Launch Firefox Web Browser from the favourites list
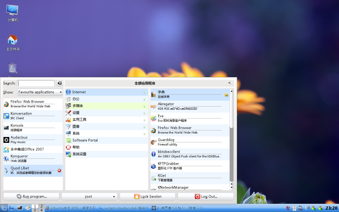The image size is (339, 212). pos(33,104)
